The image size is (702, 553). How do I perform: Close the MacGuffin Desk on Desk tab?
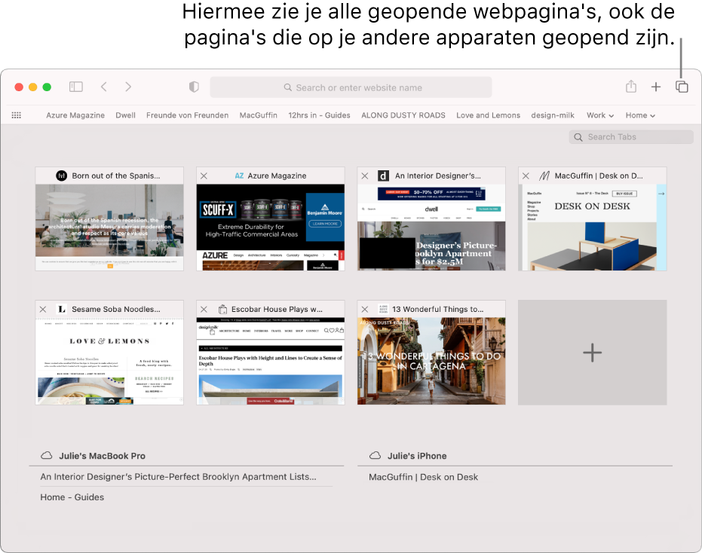click(526, 176)
